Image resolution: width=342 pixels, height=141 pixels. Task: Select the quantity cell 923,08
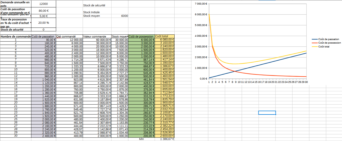point(69,79)
